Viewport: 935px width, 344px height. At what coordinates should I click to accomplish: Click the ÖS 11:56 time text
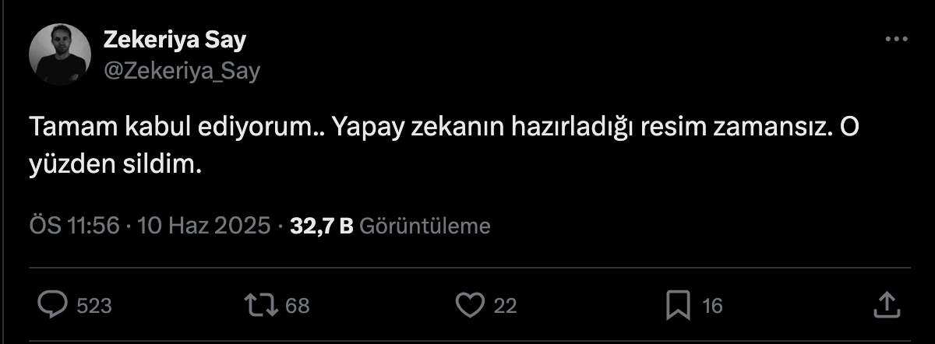(x=75, y=226)
